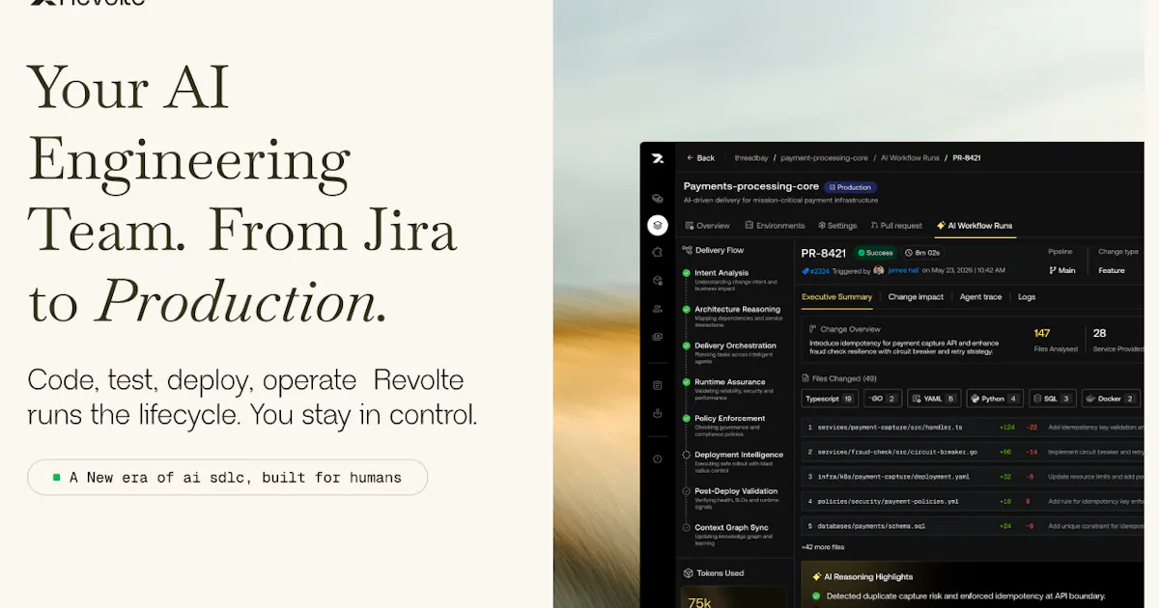The height and width of the screenshot is (608, 1159).
Task: Click the green check beside Architecture Reasoning
Action: pos(687,310)
